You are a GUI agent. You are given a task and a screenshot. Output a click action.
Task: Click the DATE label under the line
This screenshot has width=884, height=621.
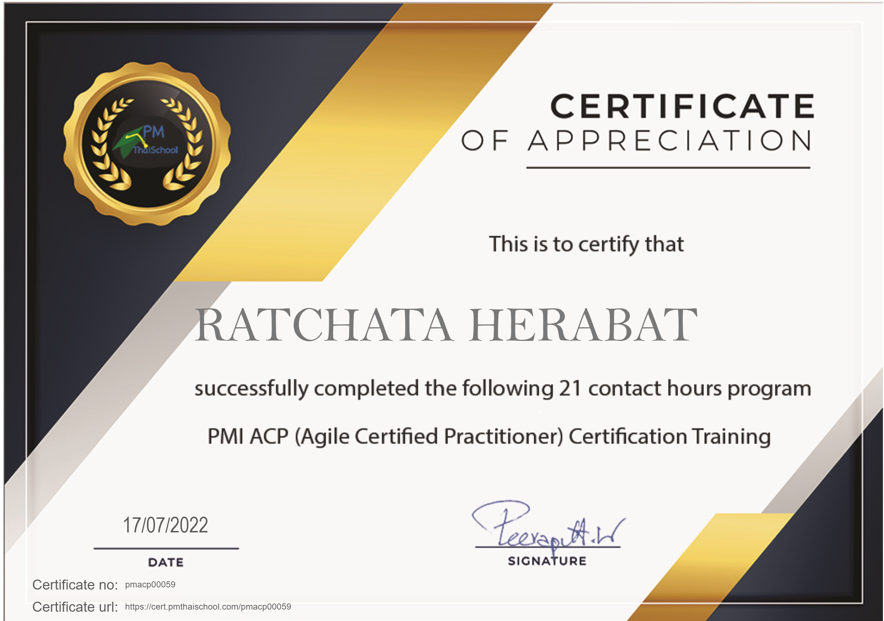[x=166, y=562]
